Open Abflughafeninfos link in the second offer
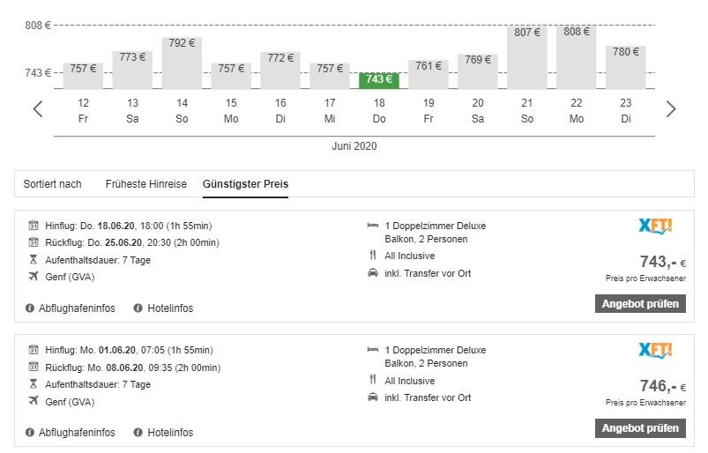708x453 pixels. [77, 433]
